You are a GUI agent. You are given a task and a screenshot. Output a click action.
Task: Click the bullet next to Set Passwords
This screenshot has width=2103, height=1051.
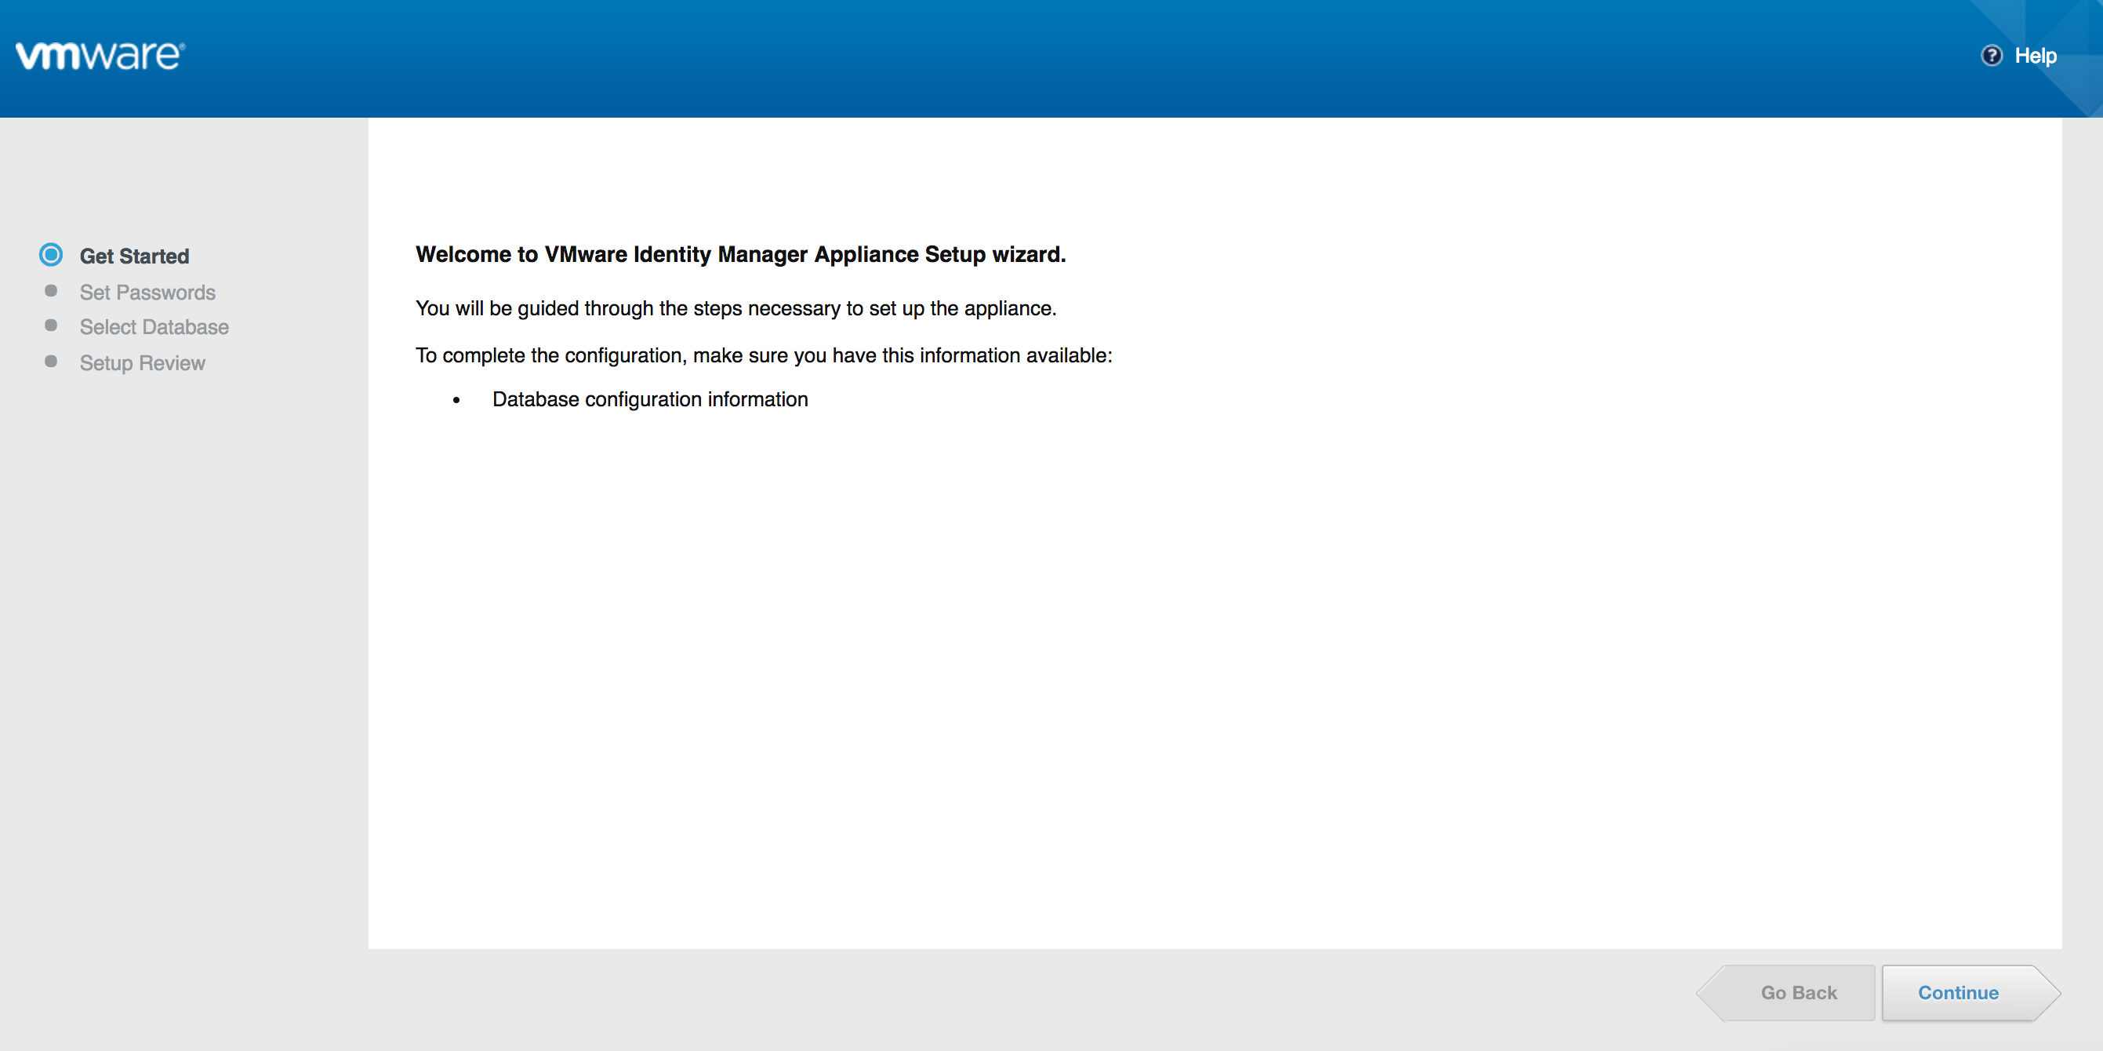pos(51,291)
